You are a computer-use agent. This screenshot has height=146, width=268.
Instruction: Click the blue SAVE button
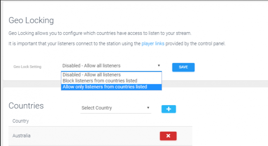click(183, 67)
